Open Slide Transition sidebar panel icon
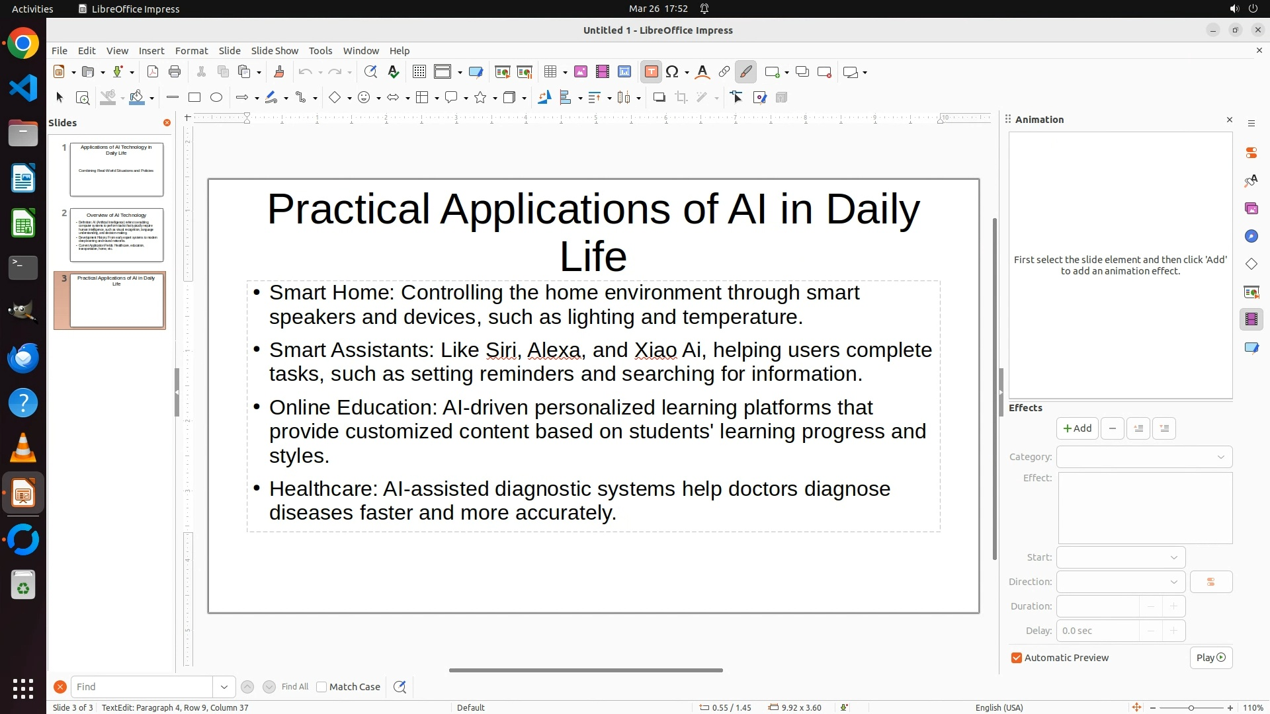The width and height of the screenshot is (1270, 714). (x=1251, y=292)
